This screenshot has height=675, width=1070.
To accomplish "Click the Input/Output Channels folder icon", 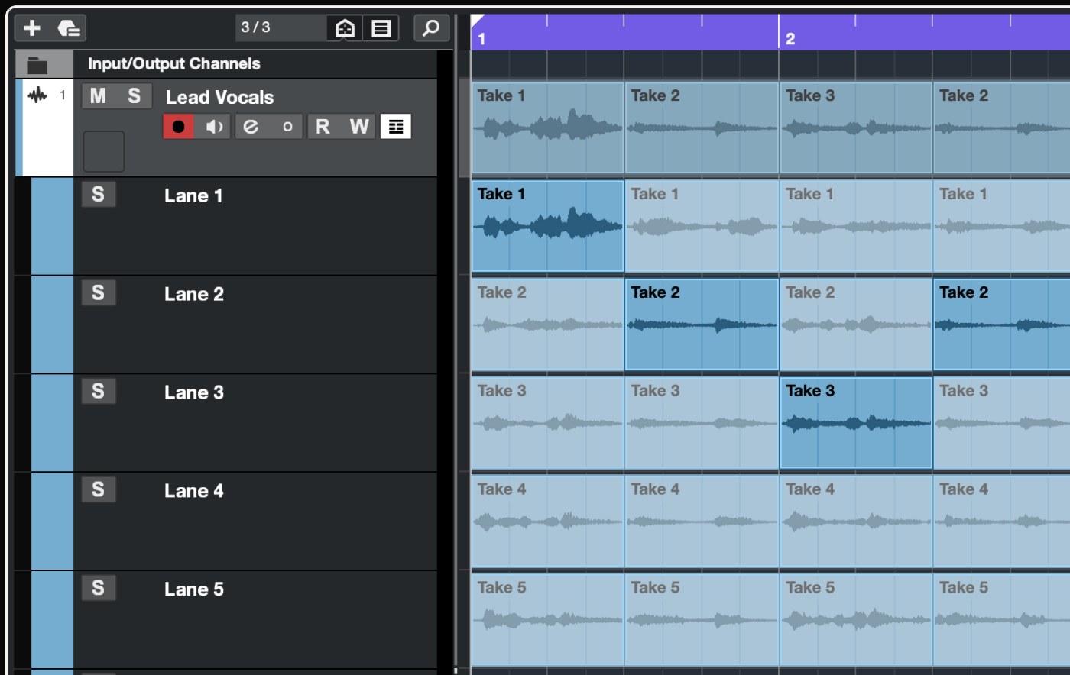I will point(37,65).
